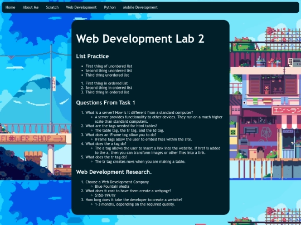Select the question about webpage cost

pos(128,191)
